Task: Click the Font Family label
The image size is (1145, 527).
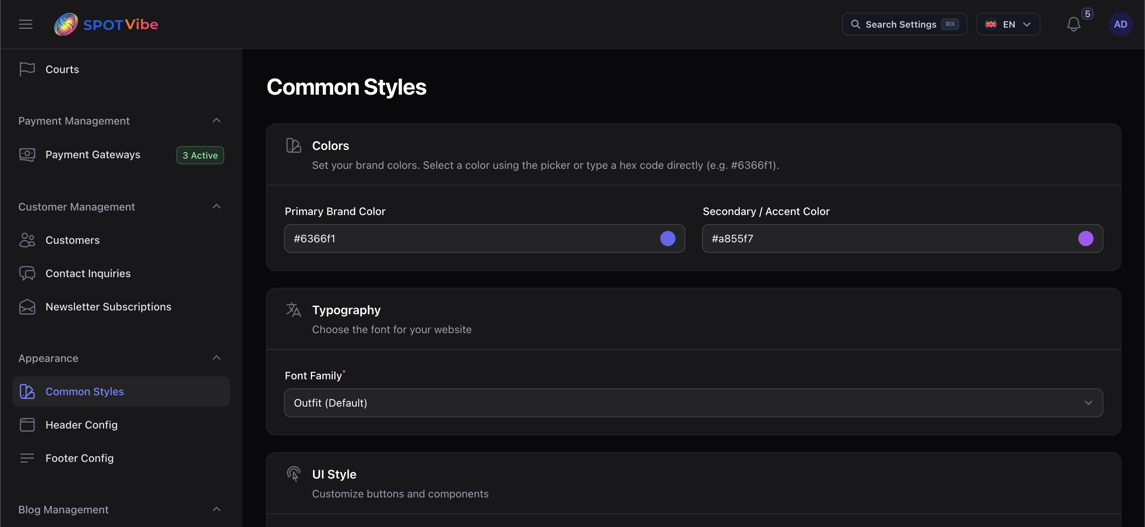Action: point(314,376)
